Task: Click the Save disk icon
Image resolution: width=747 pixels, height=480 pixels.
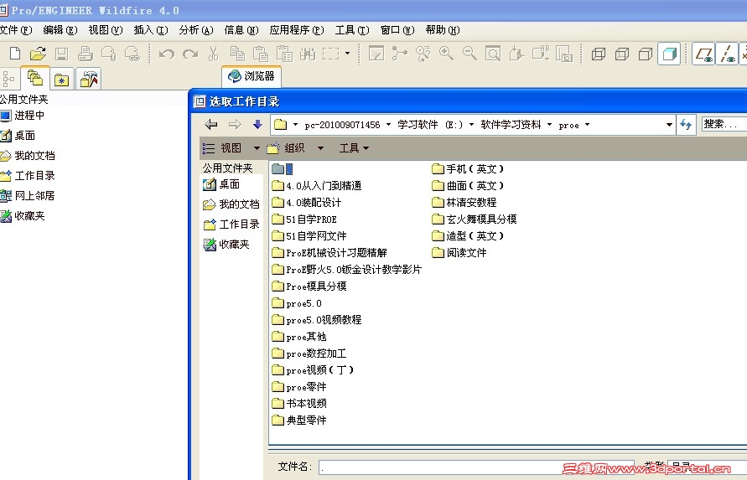Action: pyautogui.click(x=61, y=54)
